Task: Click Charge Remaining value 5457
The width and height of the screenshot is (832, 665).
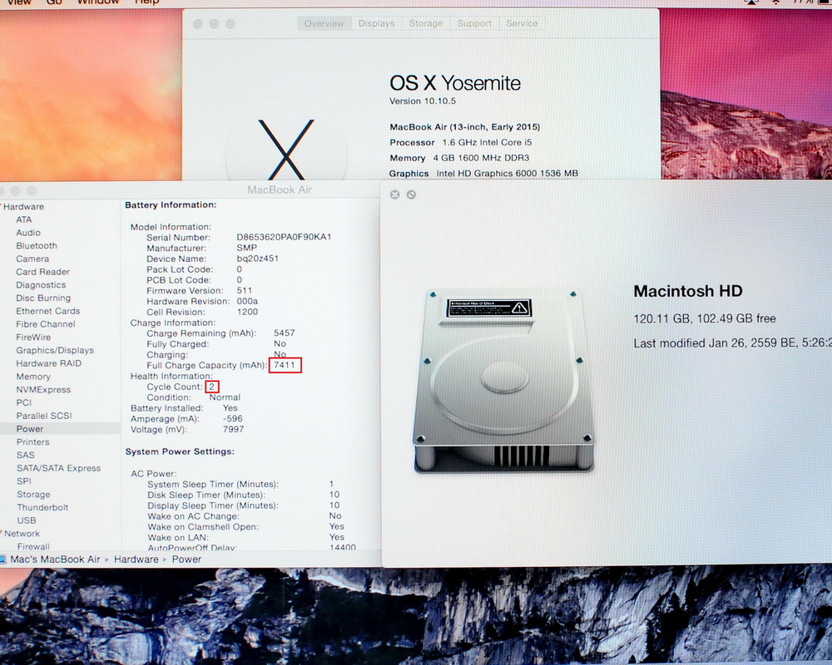Action: tap(285, 333)
